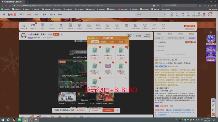Click the PC客户端 download button
The image size is (218, 122).
[x=189, y=26]
